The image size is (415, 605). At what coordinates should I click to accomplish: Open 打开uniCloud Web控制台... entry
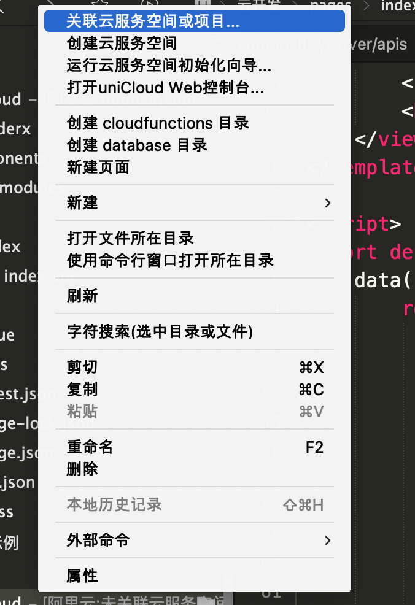(x=195, y=88)
